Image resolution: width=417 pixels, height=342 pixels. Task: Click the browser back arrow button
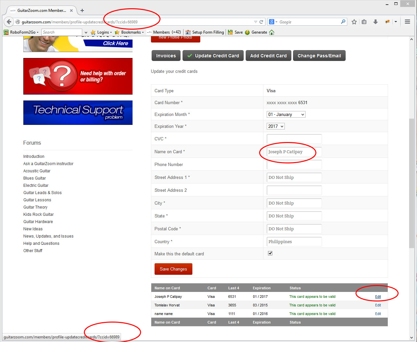[x=9, y=22]
